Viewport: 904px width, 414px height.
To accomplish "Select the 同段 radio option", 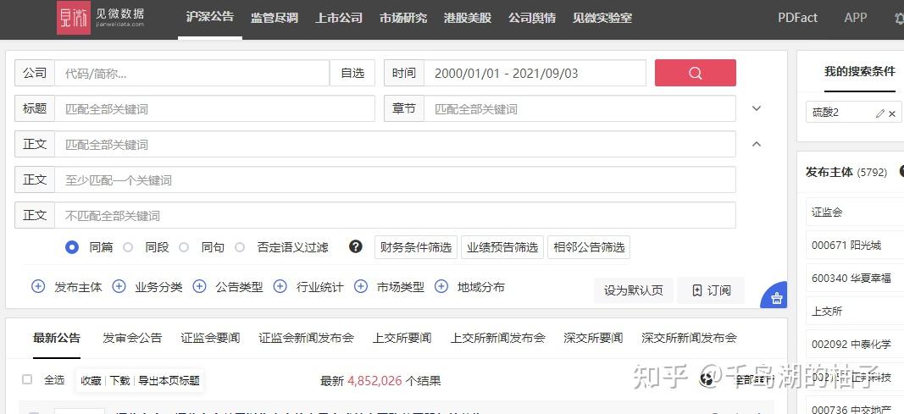I will (128, 247).
